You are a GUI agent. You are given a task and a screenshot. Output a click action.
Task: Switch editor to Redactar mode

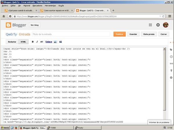pos(12,42)
